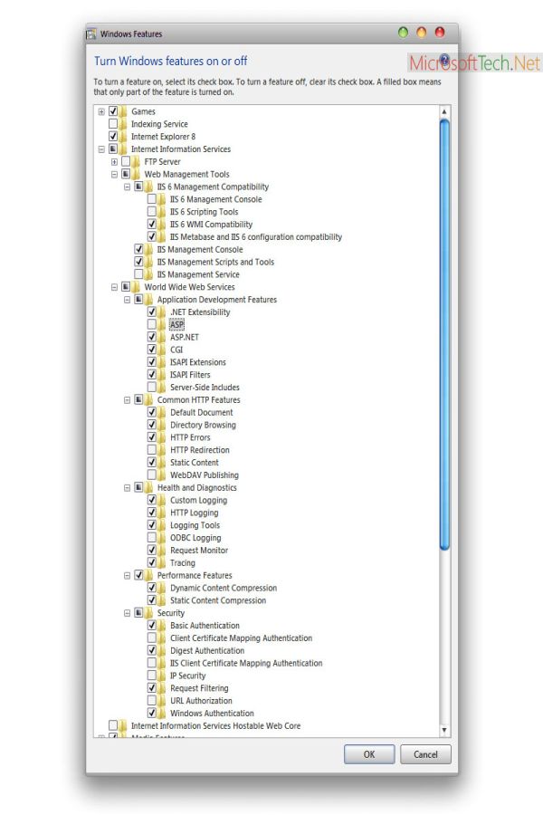Click the Tracing folder icon

pos(162,562)
